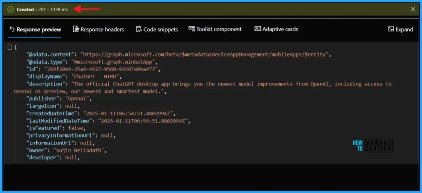Screen dimensions: 422x193
Task: Select the "OpenAI" publisher value
Action: click(x=77, y=99)
